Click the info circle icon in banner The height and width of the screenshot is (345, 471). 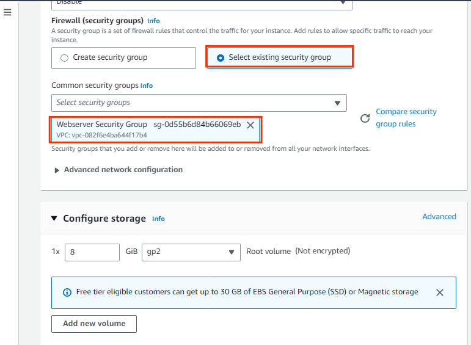67,292
